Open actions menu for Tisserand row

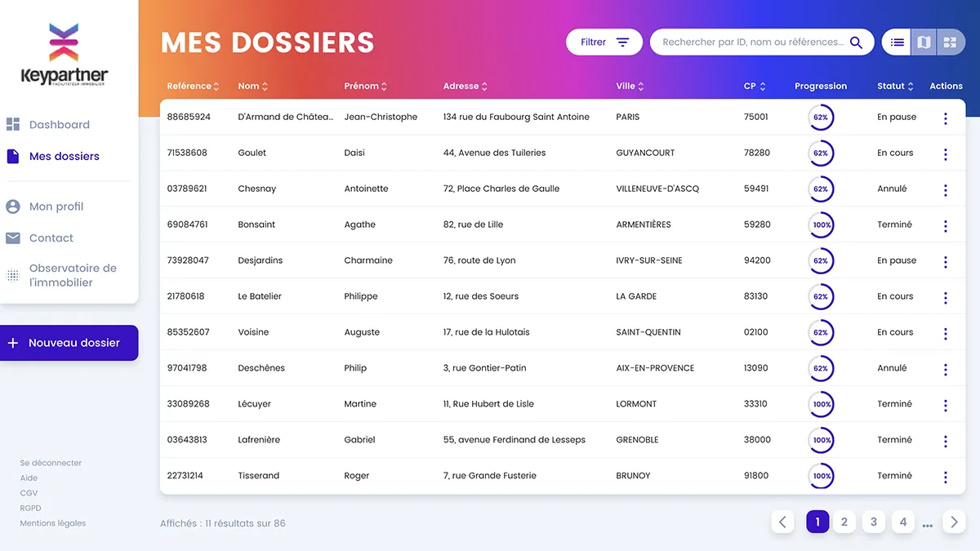945,477
